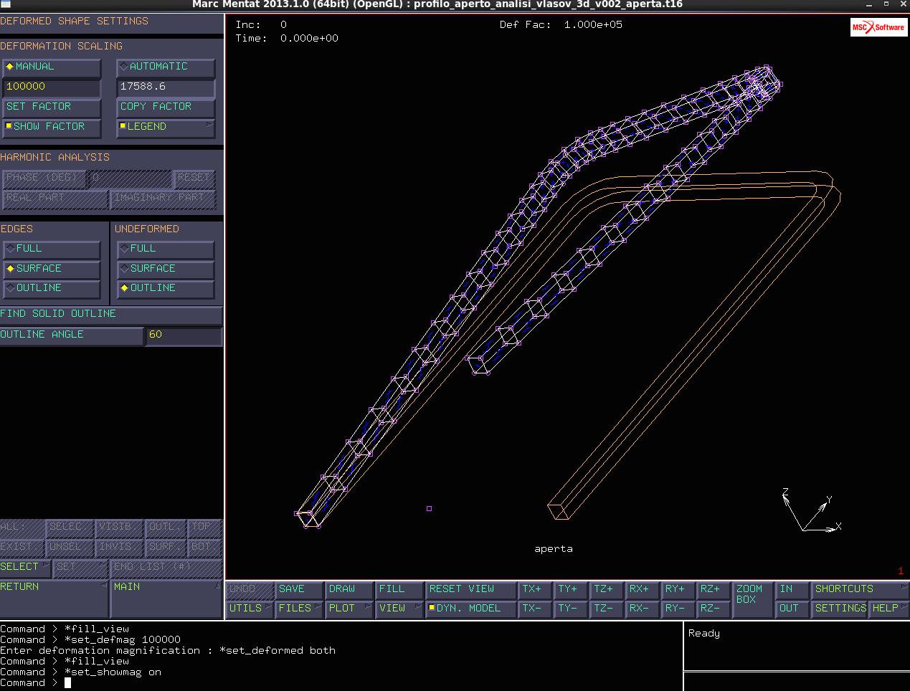
Task: Click the automatic factor value 17588.6
Action: pyautogui.click(x=166, y=87)
